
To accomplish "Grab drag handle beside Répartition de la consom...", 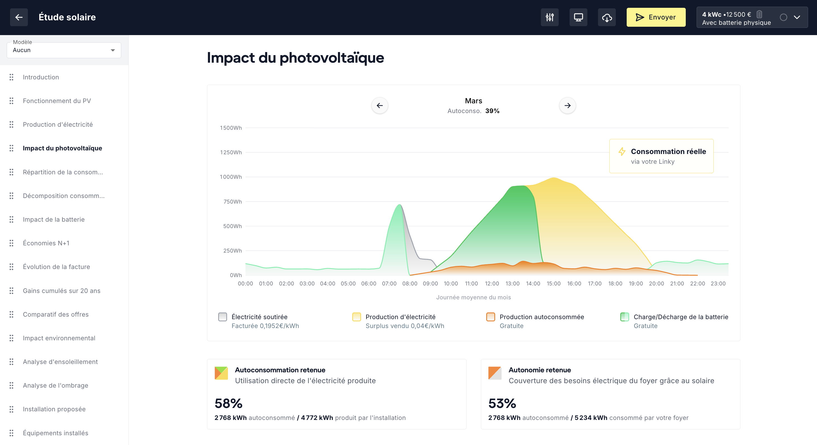I will pyautogui.click(x=11, y=172).
